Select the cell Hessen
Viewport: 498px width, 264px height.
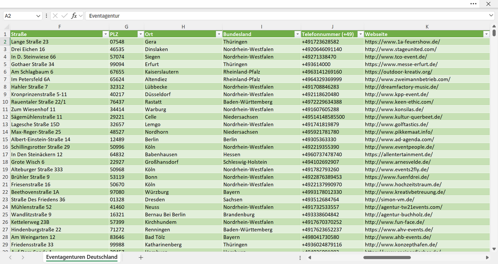(x=261, y=155)
